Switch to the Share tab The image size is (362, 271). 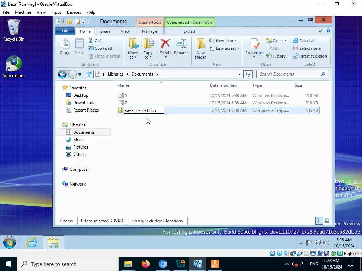click(x=105, y=31)
